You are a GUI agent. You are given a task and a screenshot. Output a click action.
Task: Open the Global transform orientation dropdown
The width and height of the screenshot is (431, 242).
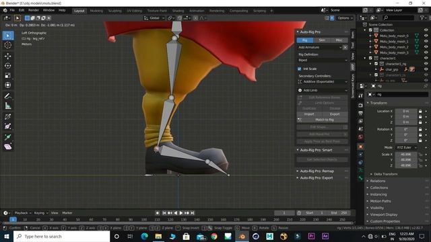coord(154,18)
